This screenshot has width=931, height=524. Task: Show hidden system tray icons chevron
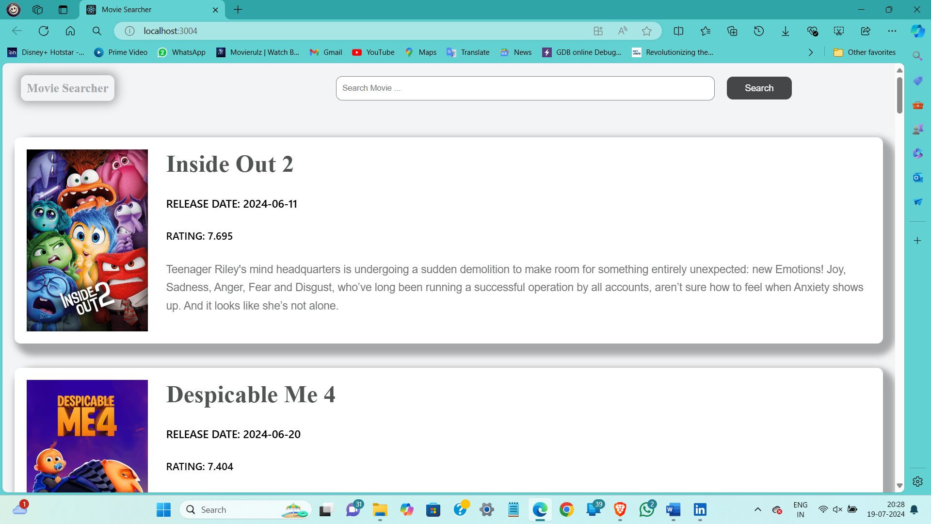(x=758, y=509)
